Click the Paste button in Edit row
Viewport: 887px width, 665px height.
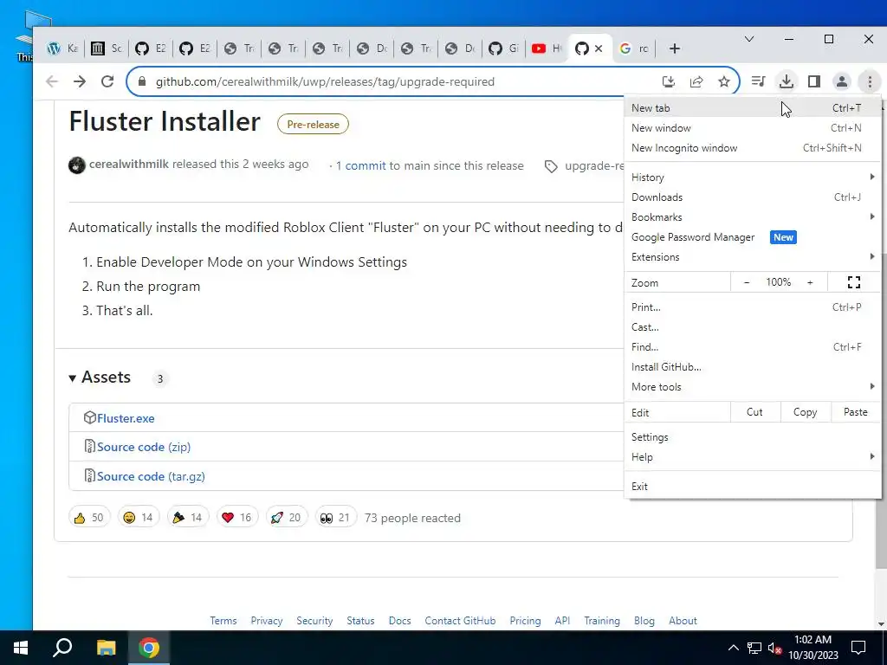point(855,412)
